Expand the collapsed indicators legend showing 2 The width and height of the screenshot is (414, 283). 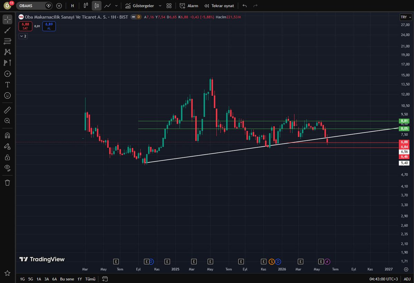[x=23, y=36]
